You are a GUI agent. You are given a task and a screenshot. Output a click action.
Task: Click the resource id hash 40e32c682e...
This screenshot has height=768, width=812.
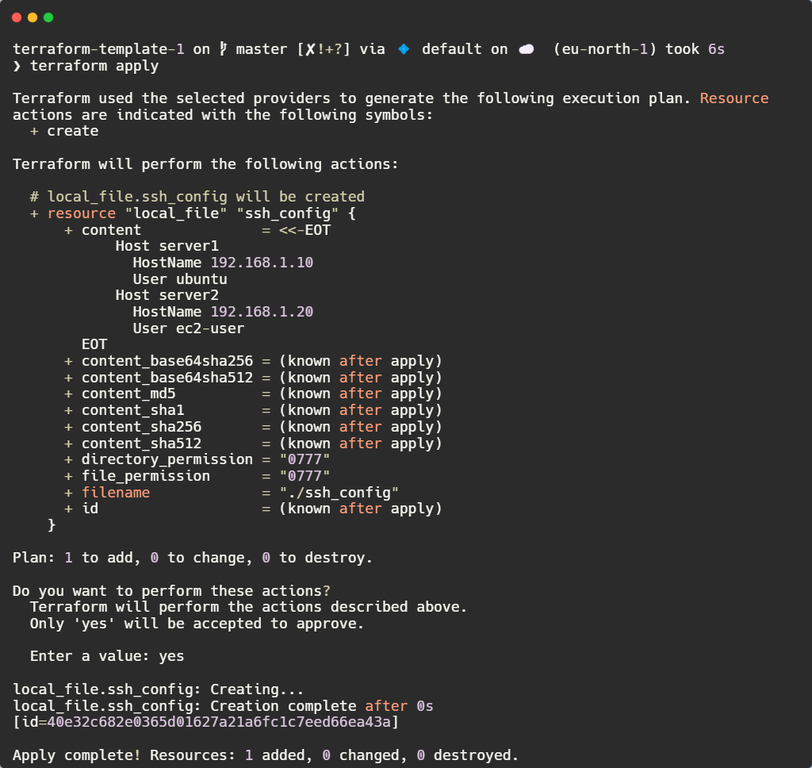[x=219, y=723]
